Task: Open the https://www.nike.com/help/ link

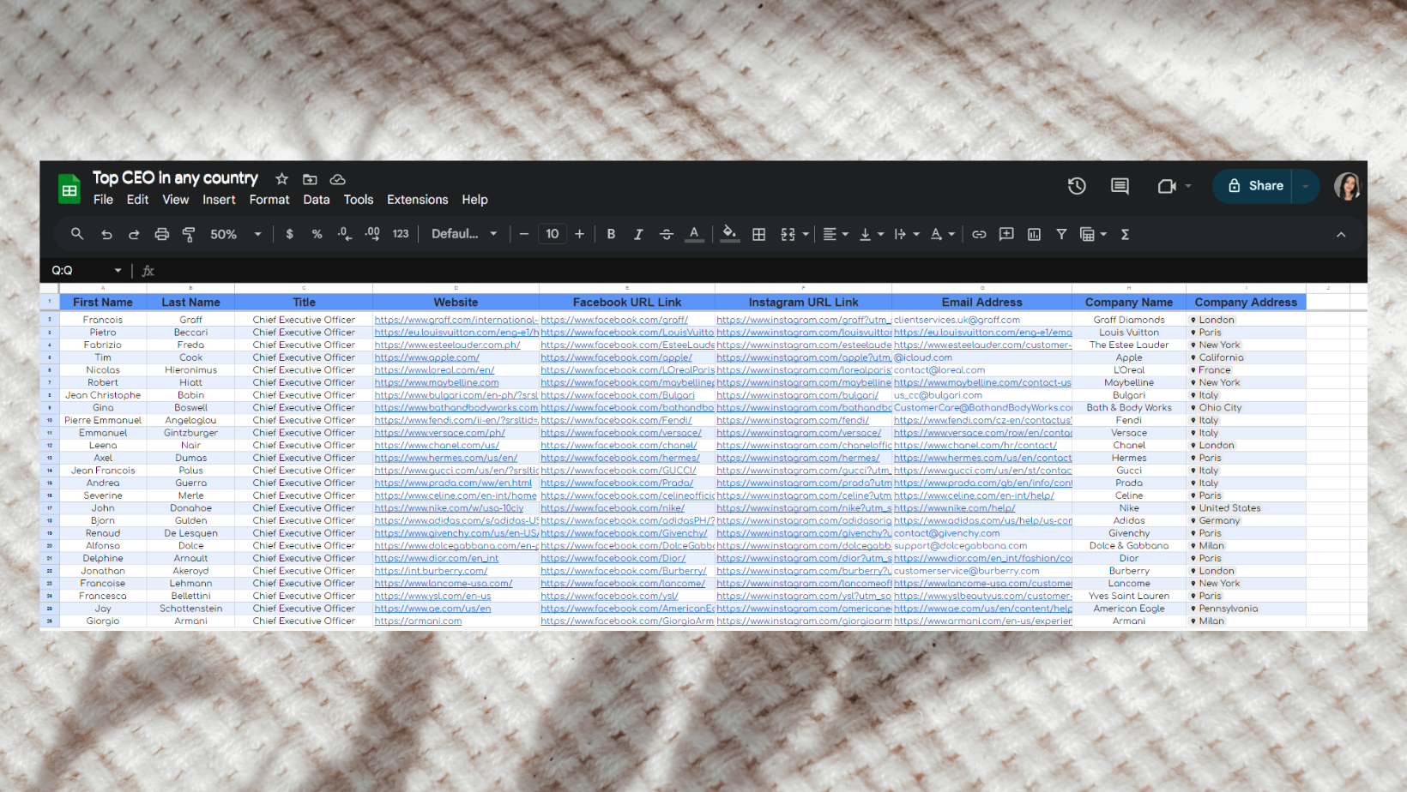Action: pos(955,508)
